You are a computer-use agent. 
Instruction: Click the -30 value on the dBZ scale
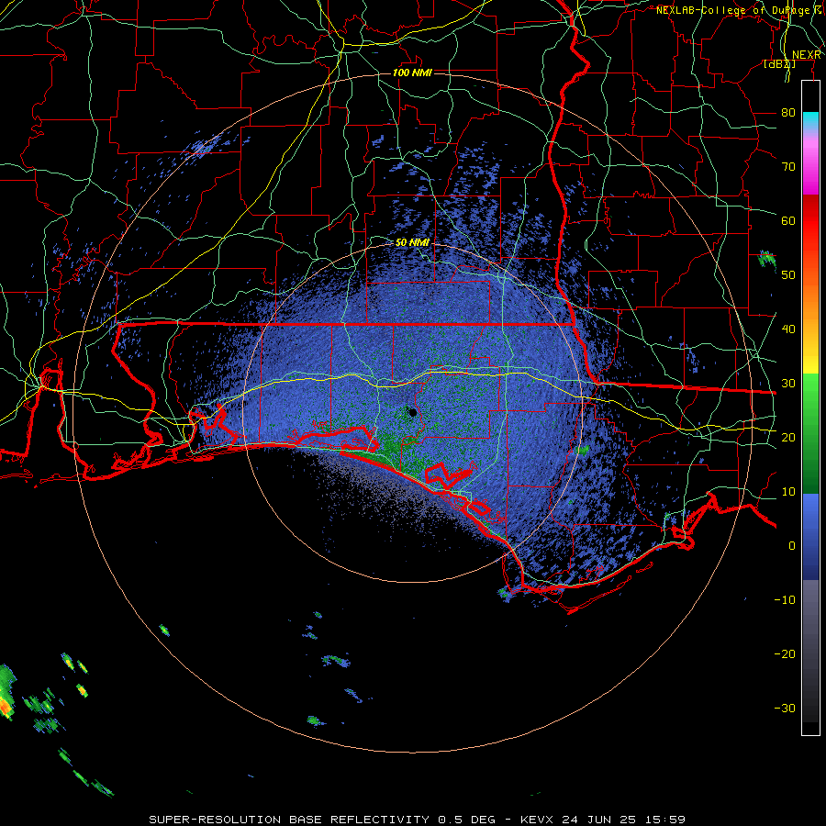785,709
